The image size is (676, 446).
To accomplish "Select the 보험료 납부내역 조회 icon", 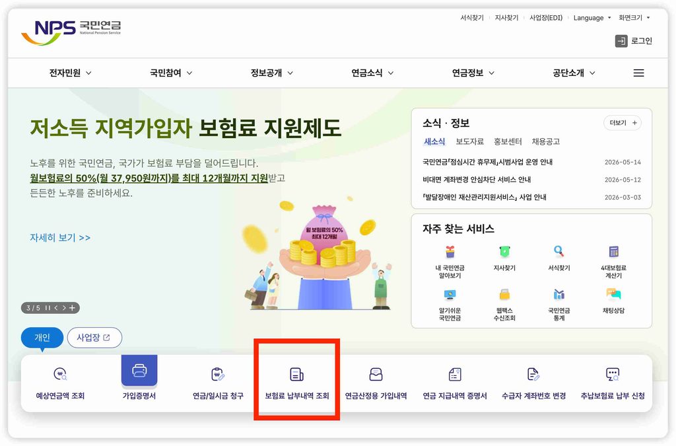I will 296,374.
